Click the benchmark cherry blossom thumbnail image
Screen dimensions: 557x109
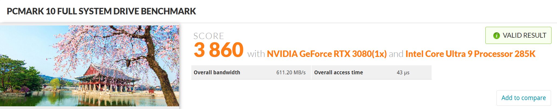pyautogui.click(x=90, y=66)
